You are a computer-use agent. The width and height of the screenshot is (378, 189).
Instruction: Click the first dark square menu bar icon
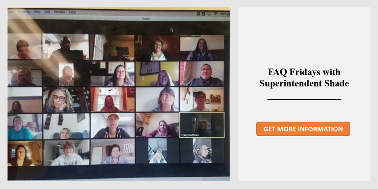click(x=198, y=14)
